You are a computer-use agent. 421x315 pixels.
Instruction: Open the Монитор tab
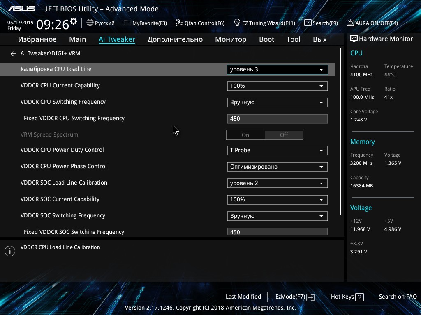(231, 39)
